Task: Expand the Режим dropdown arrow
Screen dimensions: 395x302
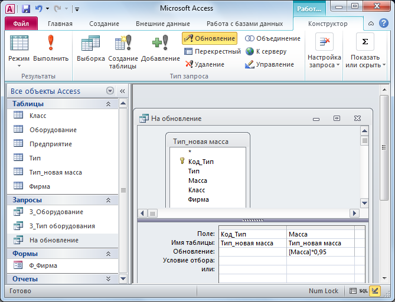Action: click(x=19, y=65)
